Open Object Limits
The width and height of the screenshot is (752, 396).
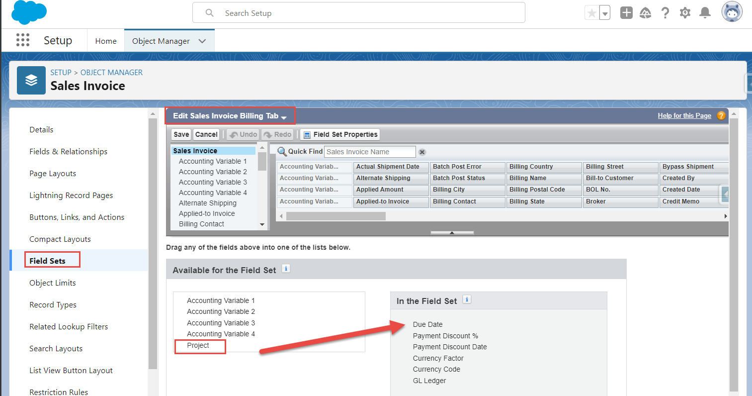coord(53,283)
